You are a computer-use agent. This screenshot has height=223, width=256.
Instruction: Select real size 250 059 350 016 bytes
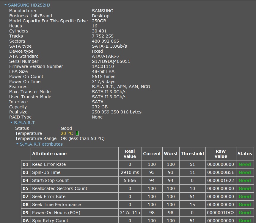pos(117,112)
